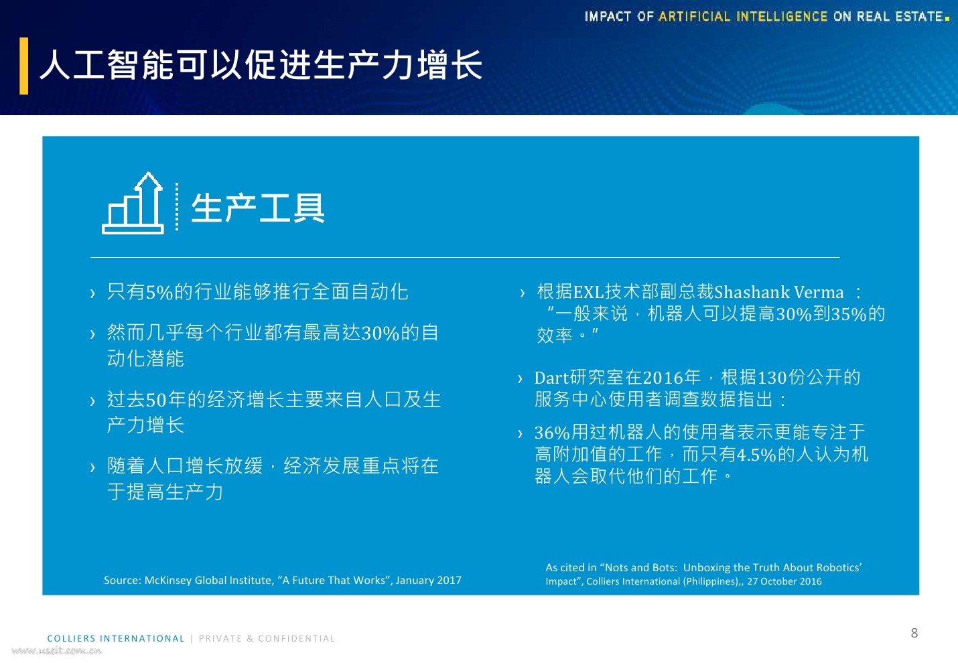Click the horizontal separator line under 生产工具

click(466, 256)
